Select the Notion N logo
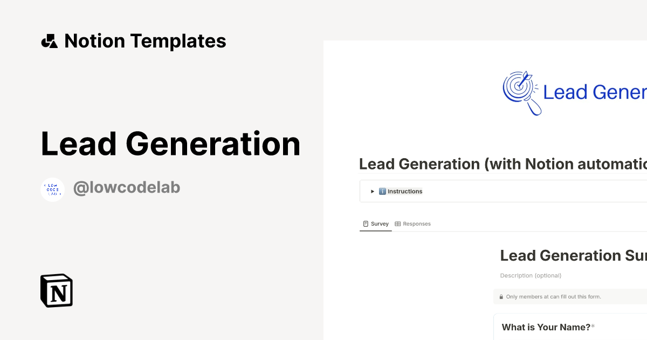 click(x=56, y=290)
